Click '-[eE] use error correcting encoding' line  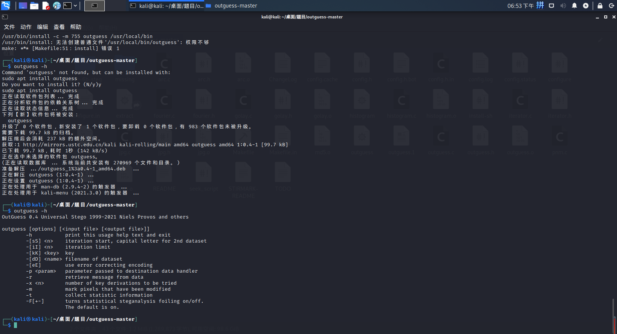click(89, 265)
